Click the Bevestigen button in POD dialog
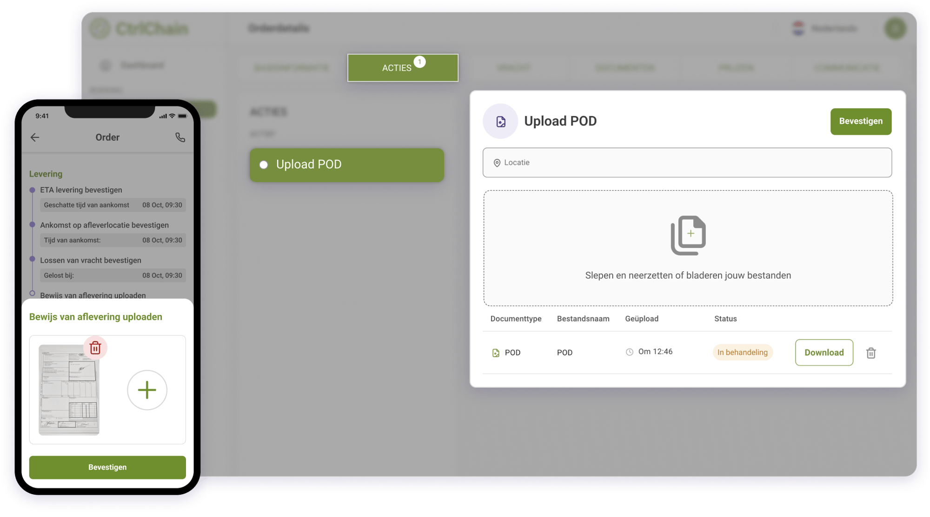Viewport: 930px width, 517px height. tap(860, 121)
